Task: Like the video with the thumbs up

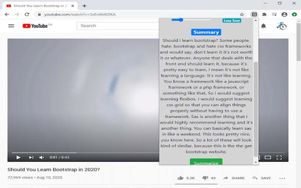Action: pyautogui.click(x=181, y=178)
